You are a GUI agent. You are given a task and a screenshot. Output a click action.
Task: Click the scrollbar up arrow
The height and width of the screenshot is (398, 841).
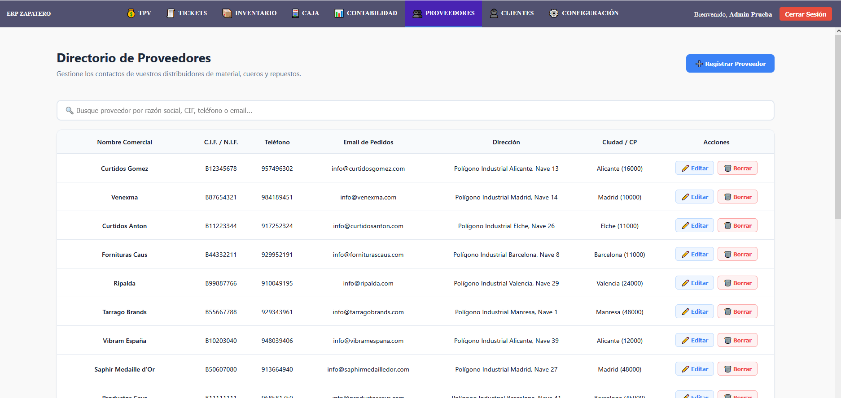click(x=838, y=31)
